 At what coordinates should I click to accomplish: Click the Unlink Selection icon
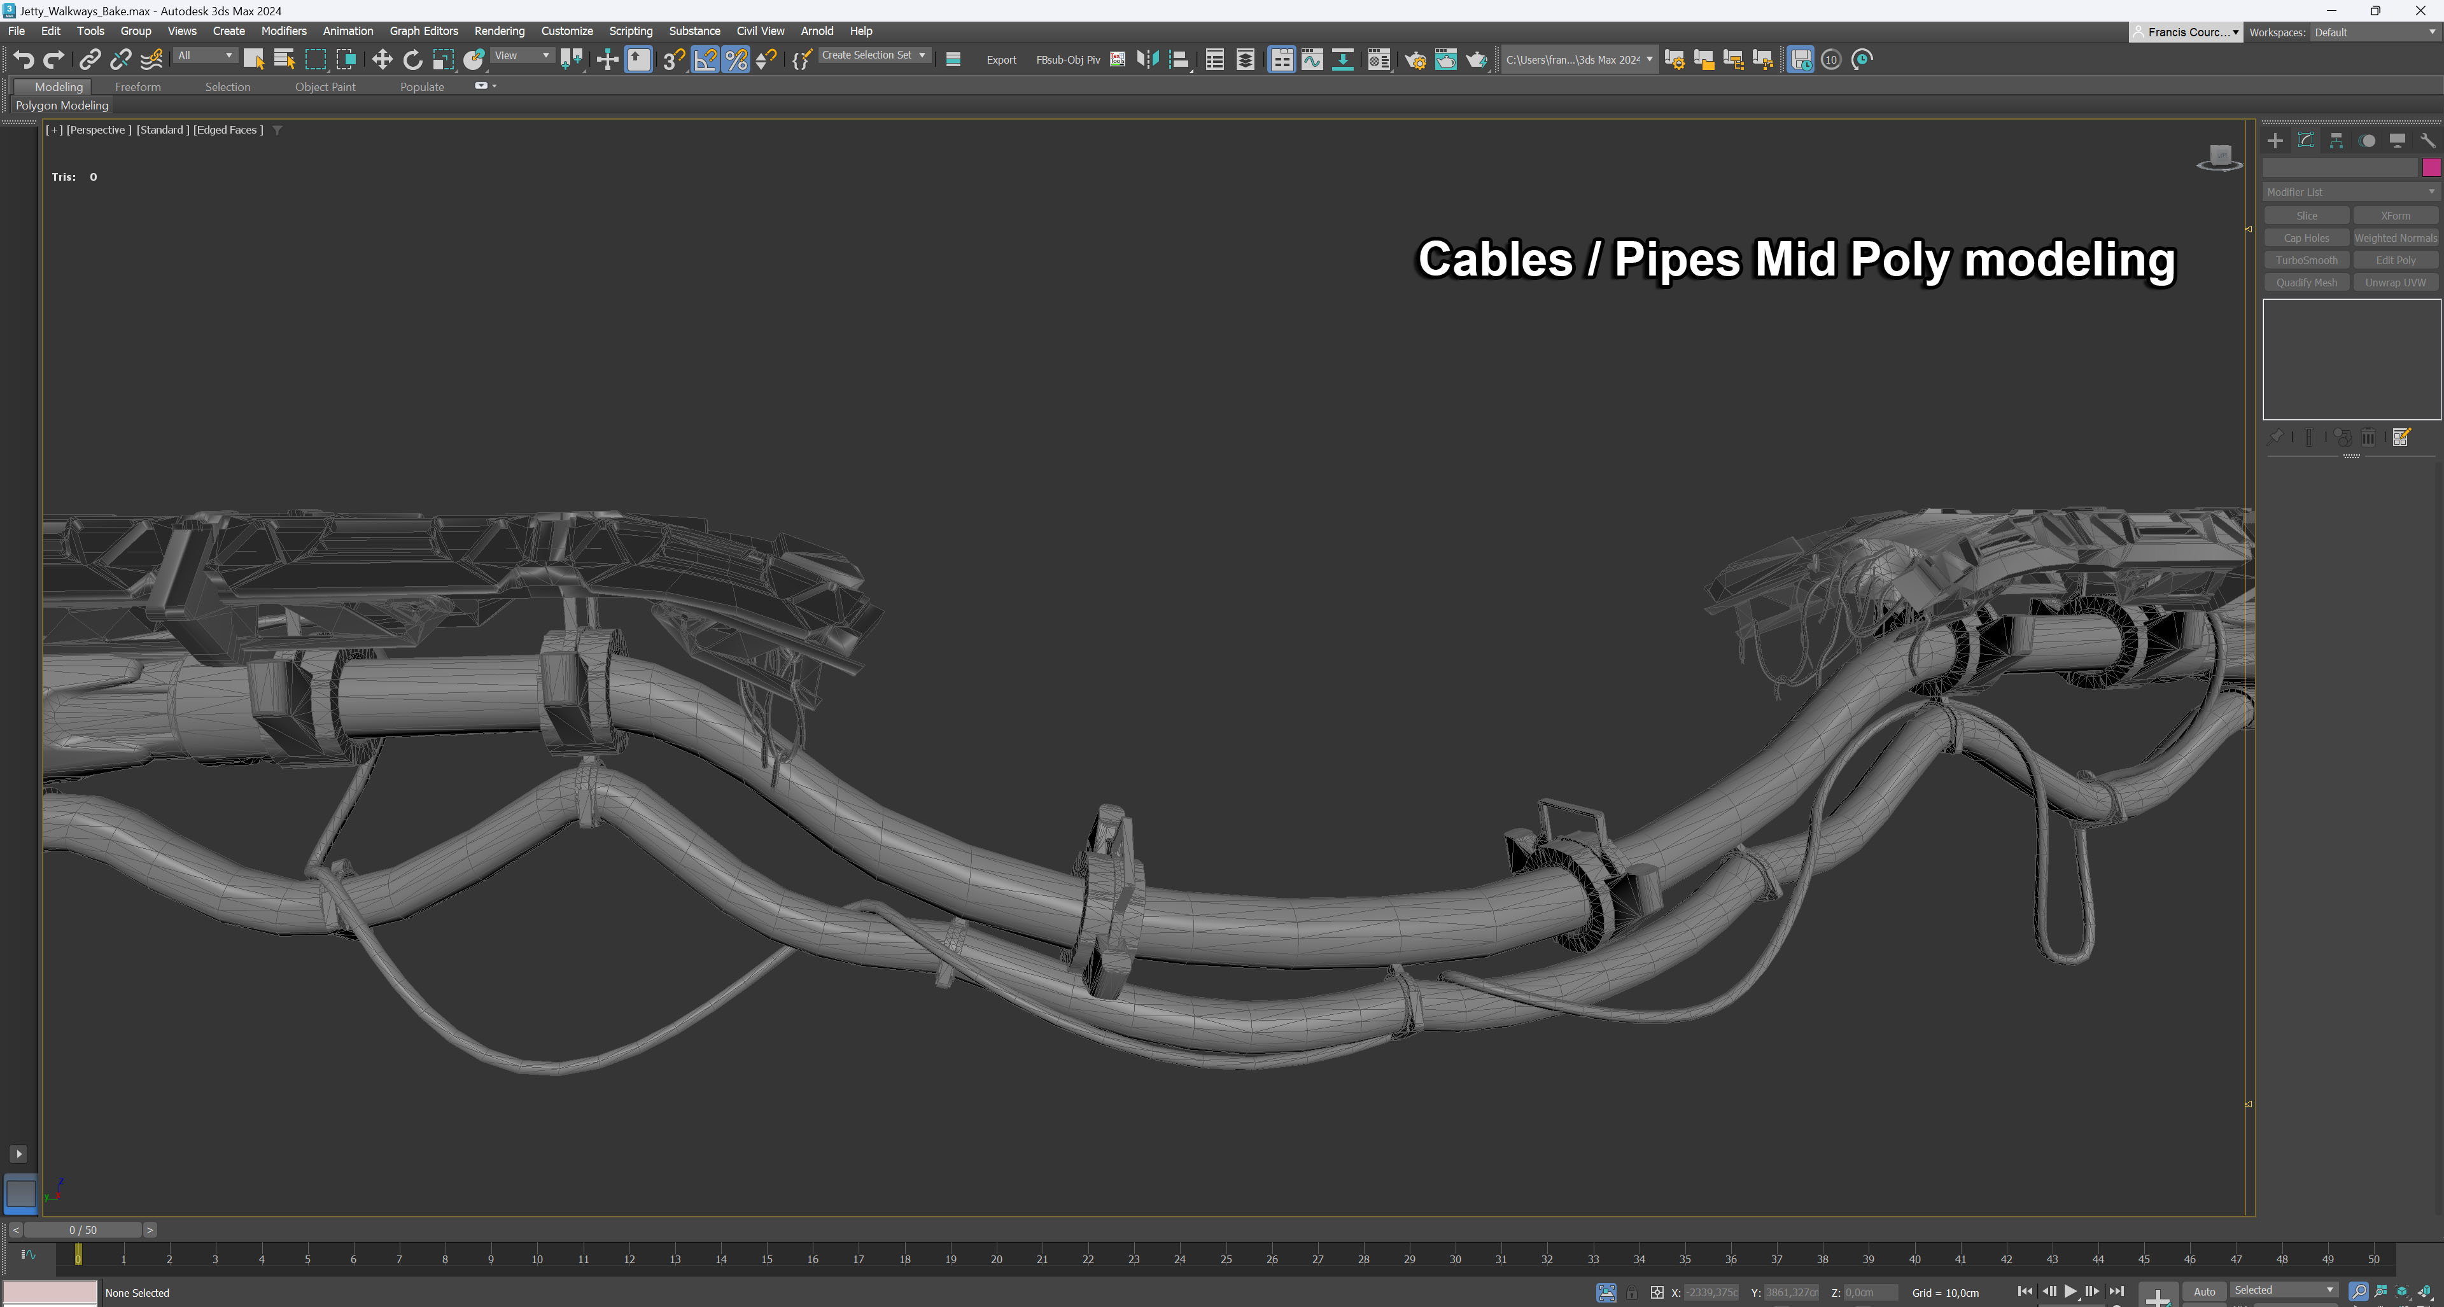(120, 60)
